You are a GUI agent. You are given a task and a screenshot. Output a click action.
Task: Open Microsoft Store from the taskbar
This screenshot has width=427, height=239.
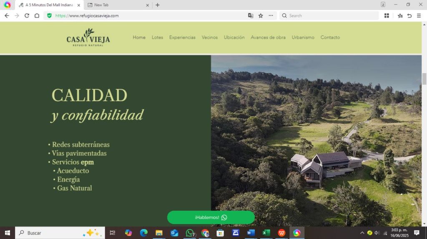(x=220, y=233)
